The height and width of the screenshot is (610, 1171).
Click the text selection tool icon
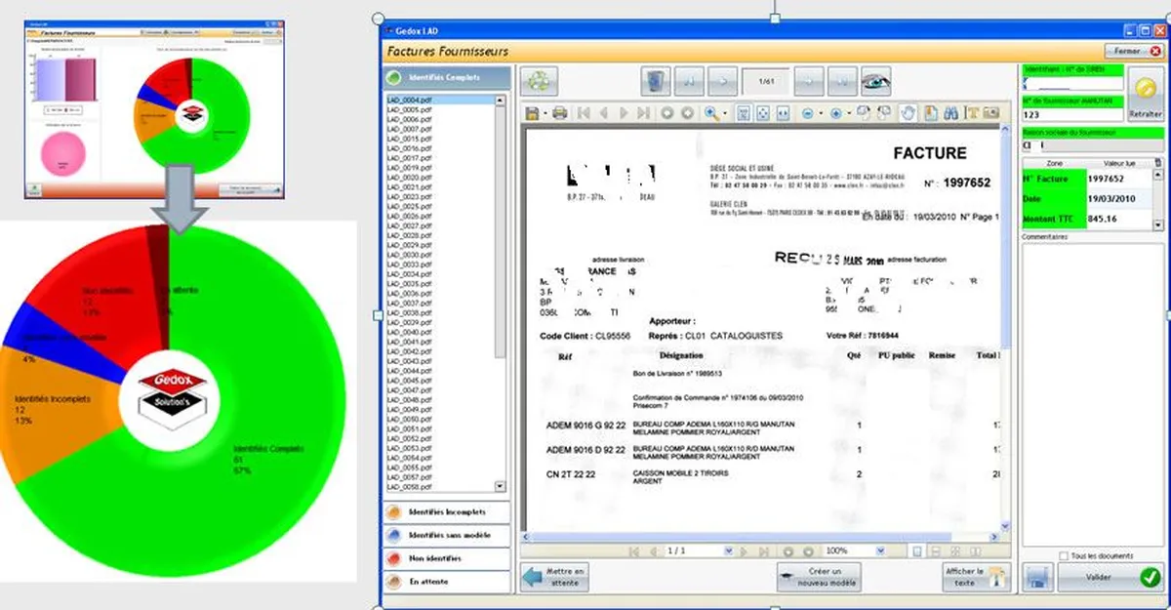pyautogui.click(x=971, y=113)
